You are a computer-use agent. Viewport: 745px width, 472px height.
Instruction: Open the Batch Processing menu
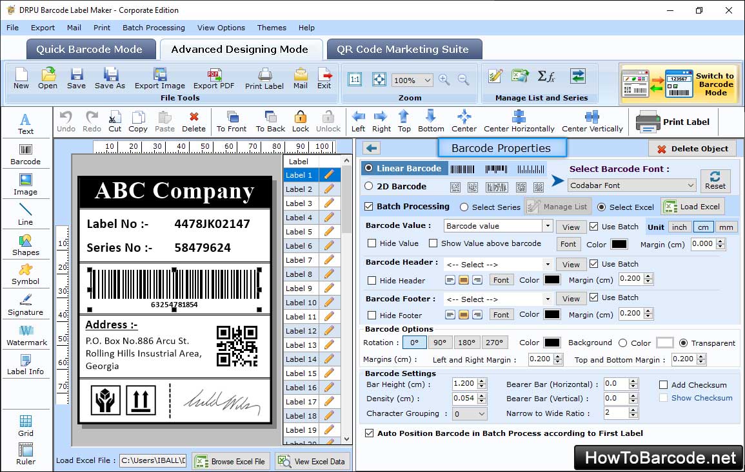tap(154, 28)
